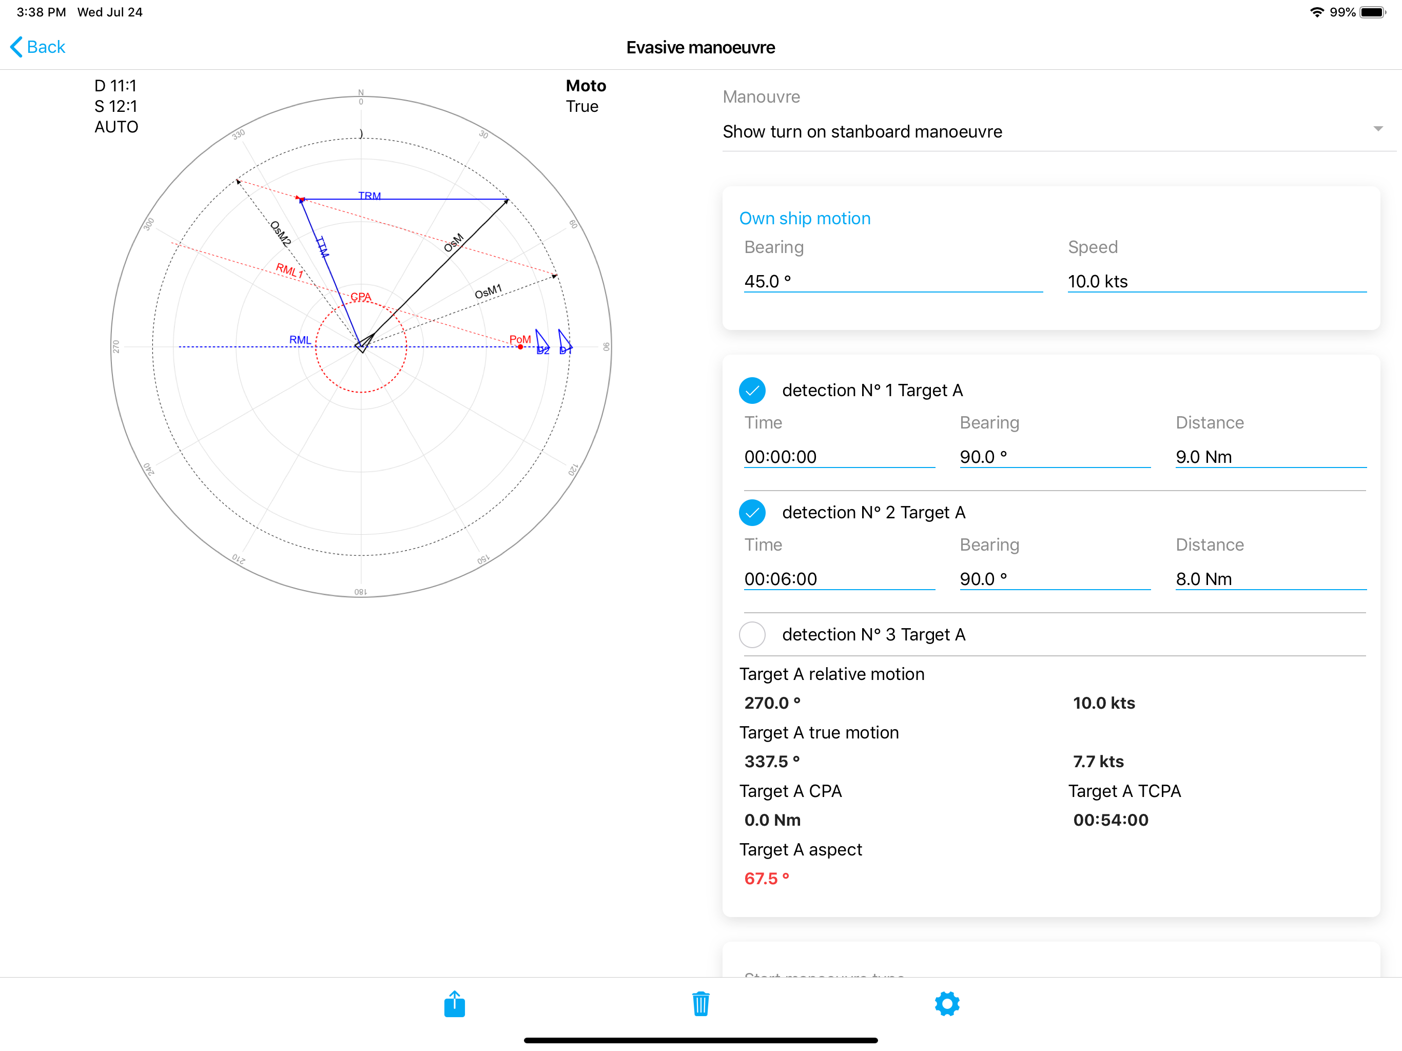Tap the Own ship motion heading
The image size is (1402, 1051).
click(x=805, y=218)
